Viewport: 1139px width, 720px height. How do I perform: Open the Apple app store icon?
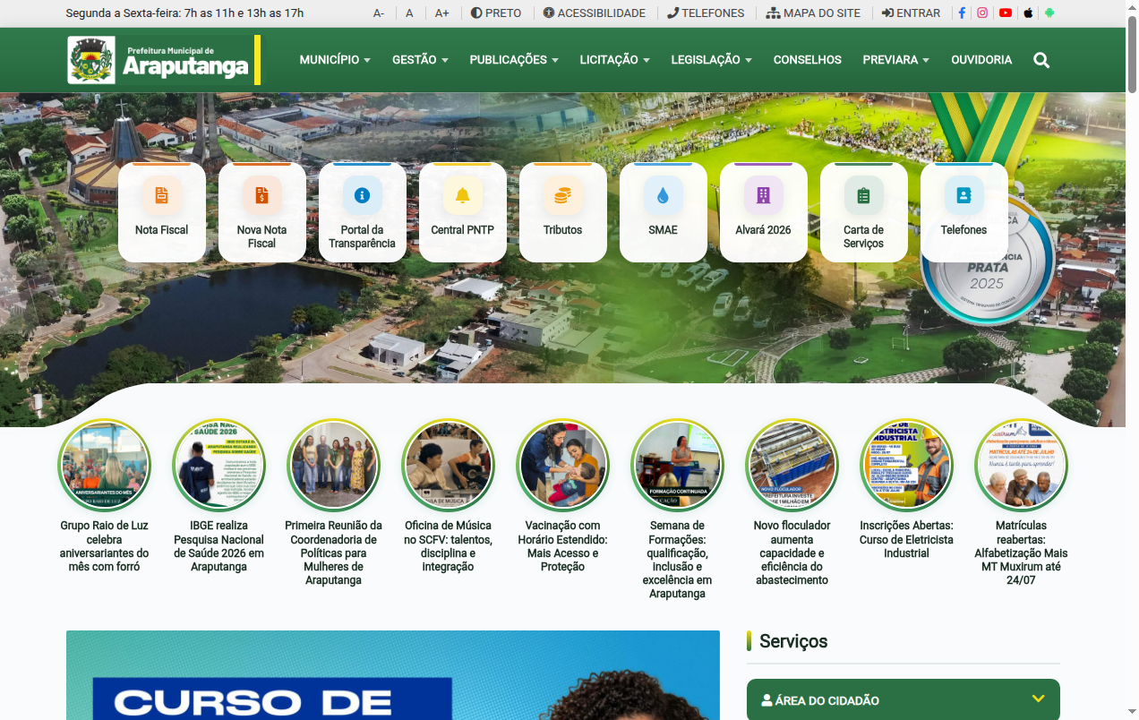[1028, 13]
